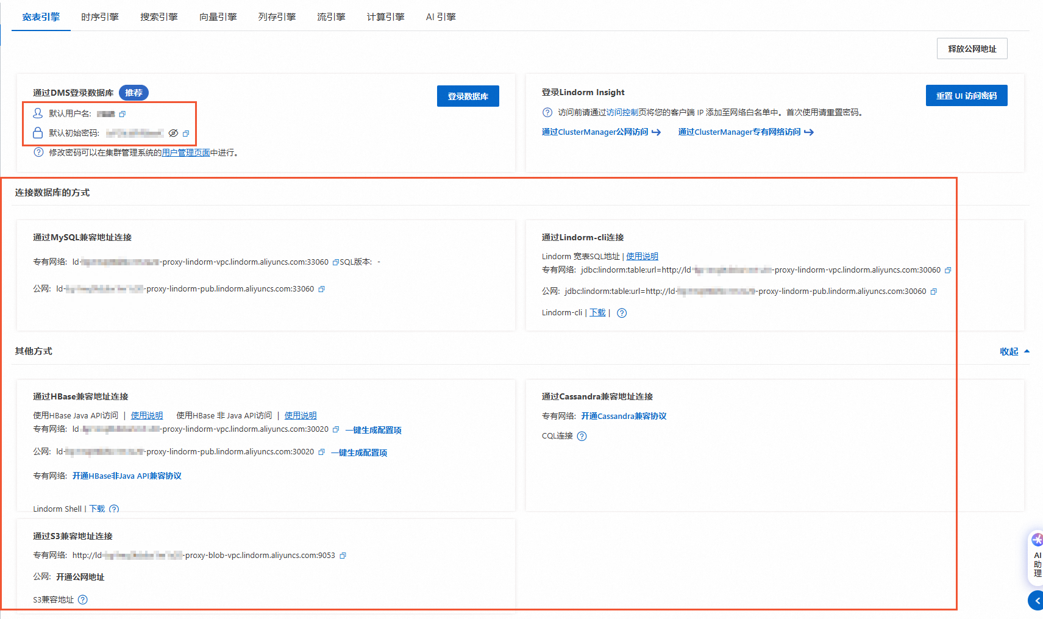Switch to the 向量引擎 tab

click(218, 17)
